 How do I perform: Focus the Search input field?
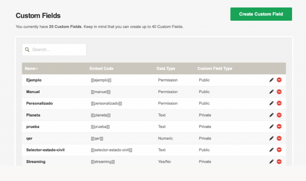tap(58, 50)
